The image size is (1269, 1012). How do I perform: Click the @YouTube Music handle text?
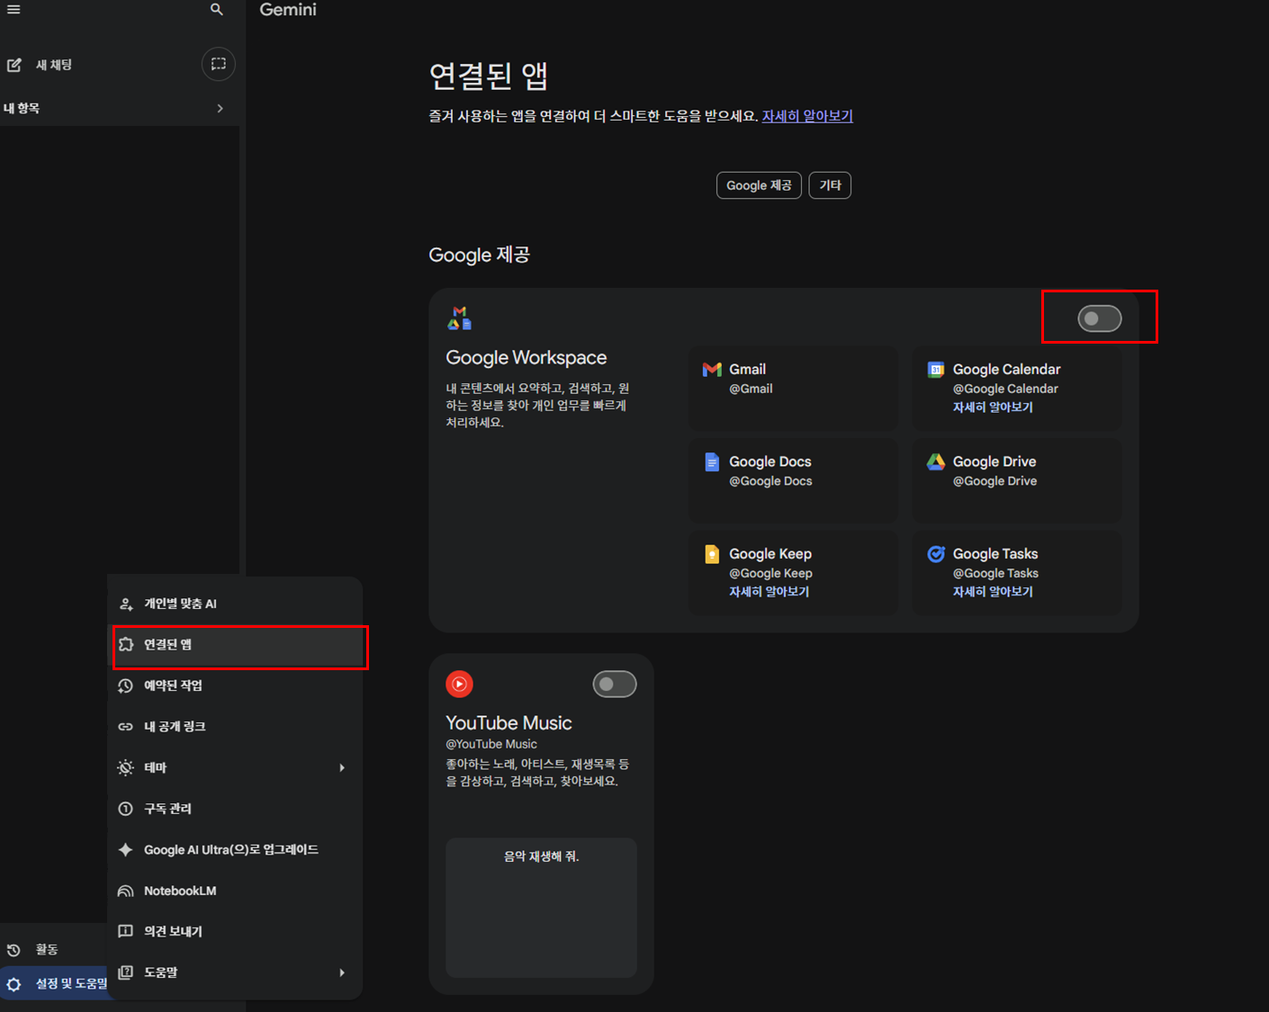(491, 744)
